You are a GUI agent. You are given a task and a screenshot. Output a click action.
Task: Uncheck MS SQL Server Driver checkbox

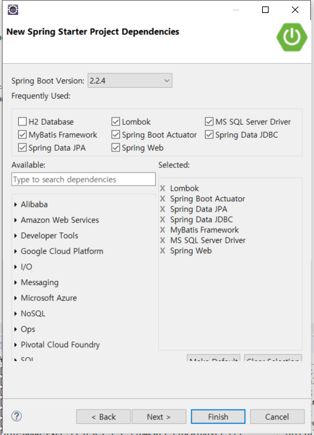pyautogui.click(x=209, y=121)
